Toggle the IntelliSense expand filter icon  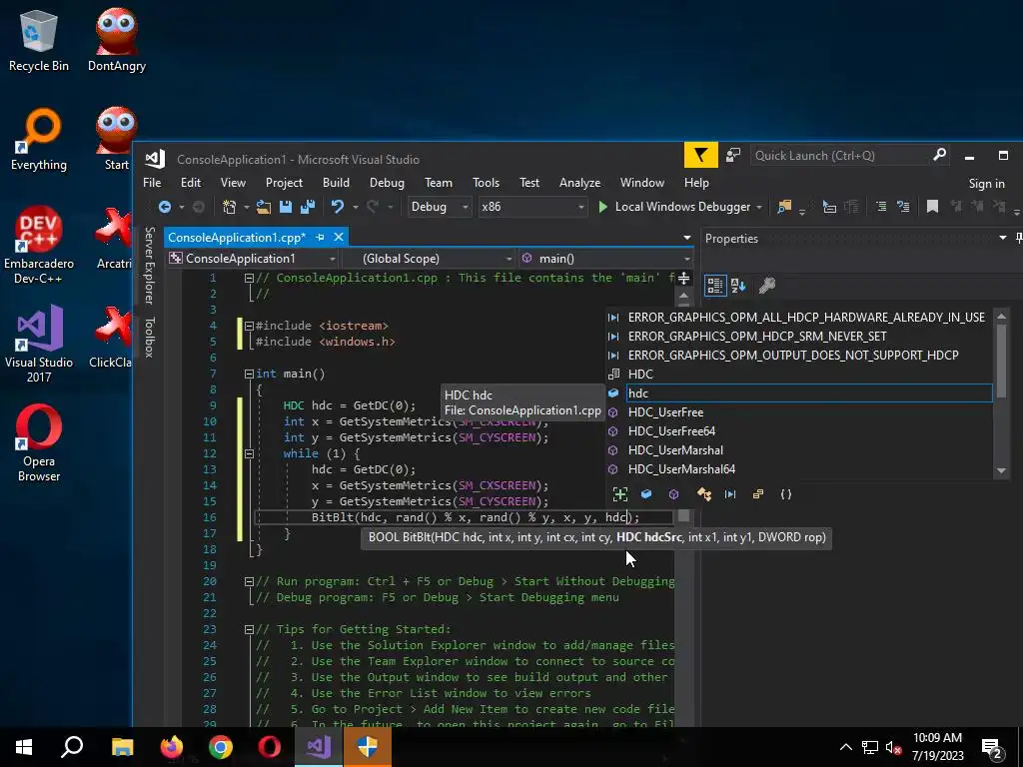click(x=619, y=494)
